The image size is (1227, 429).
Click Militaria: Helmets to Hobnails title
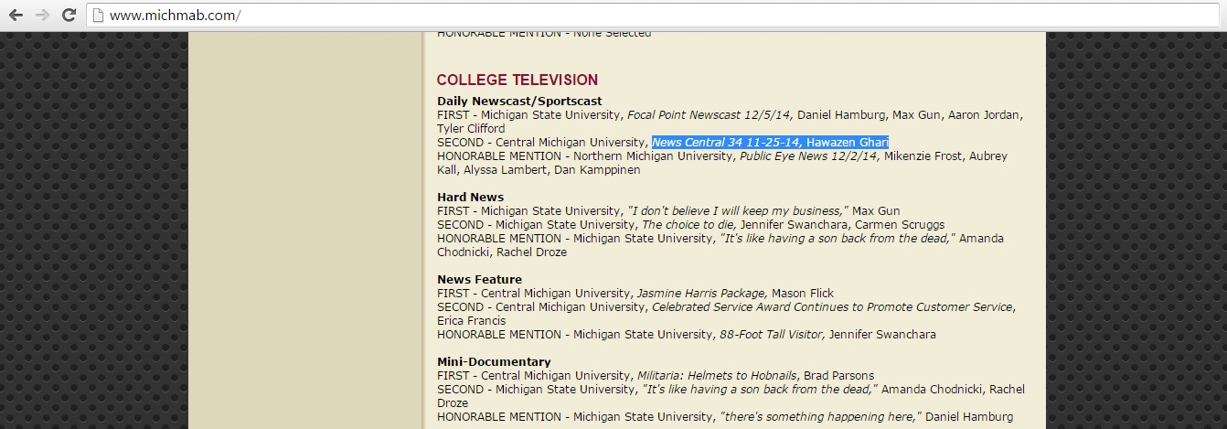718,375
